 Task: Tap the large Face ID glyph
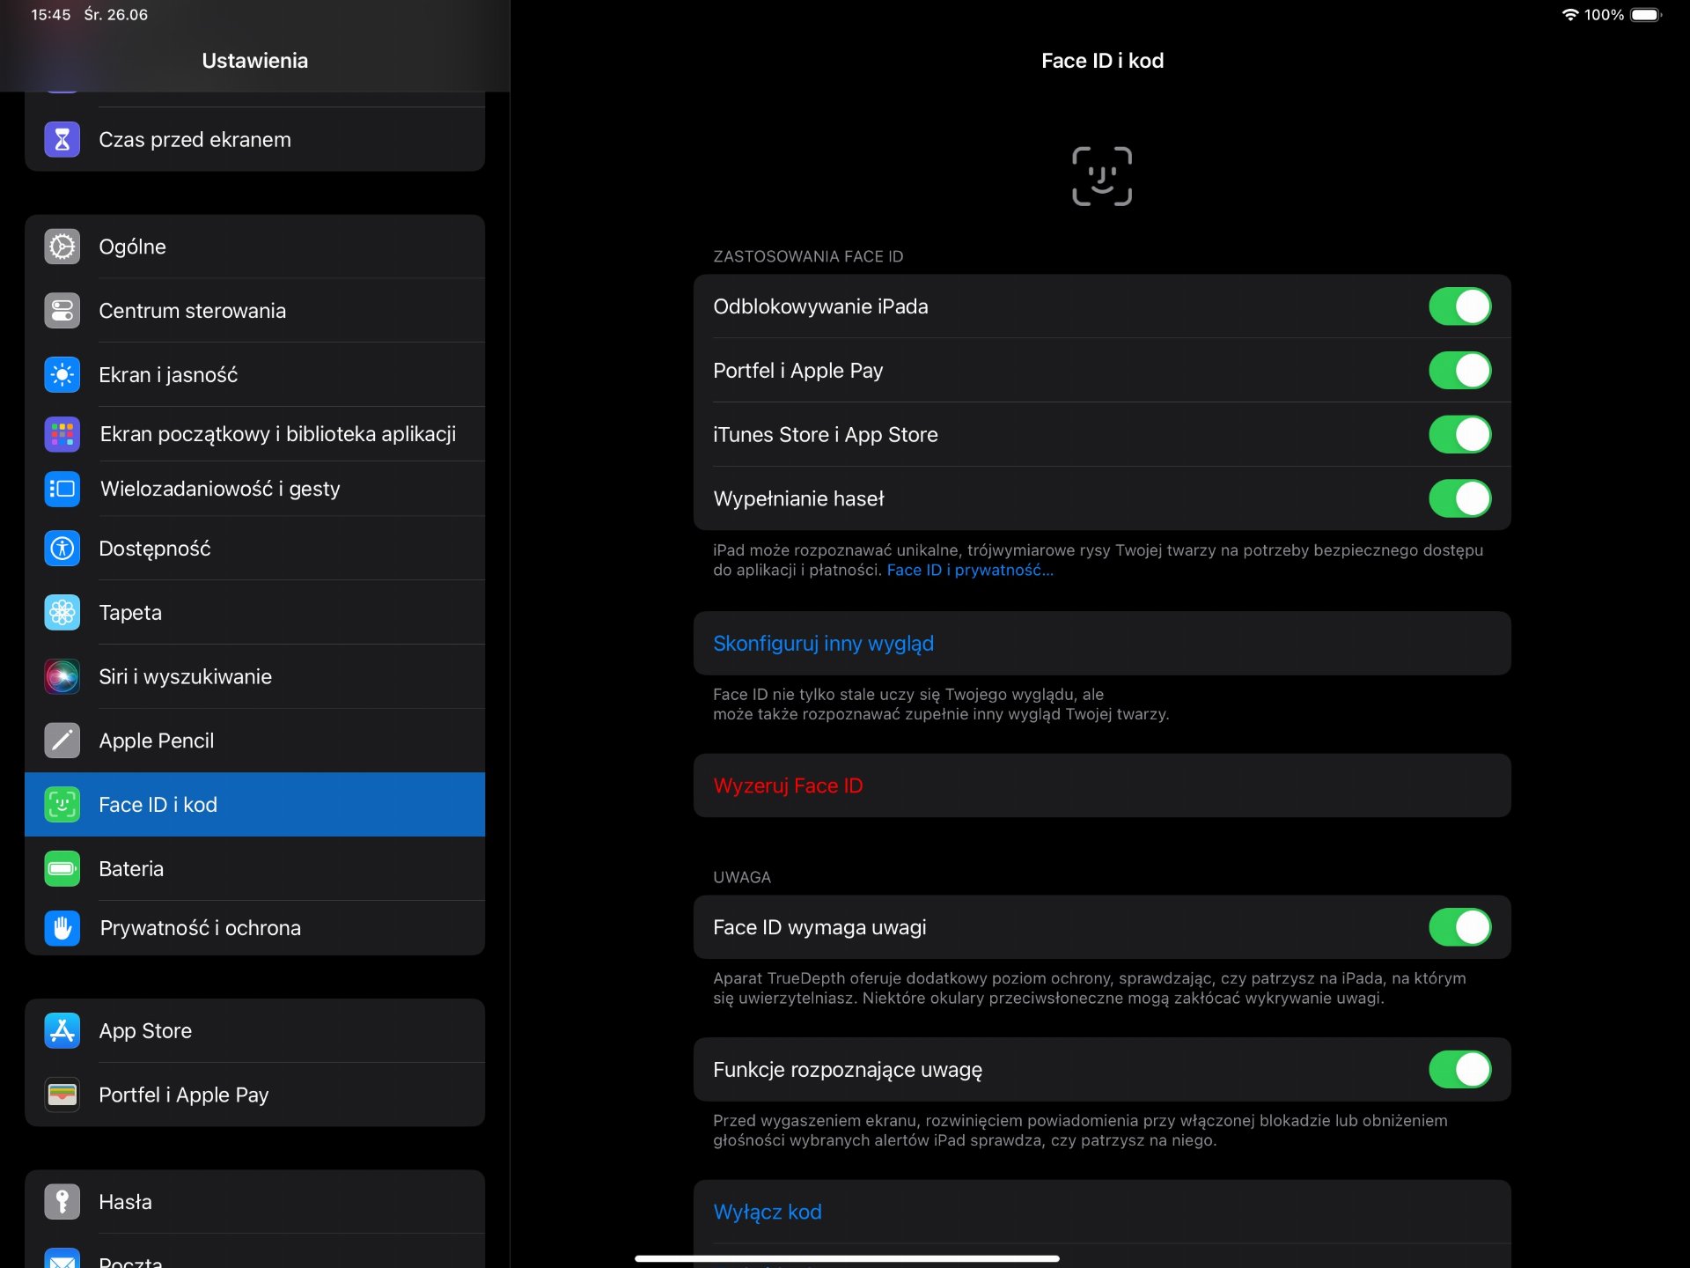[x=1102, y=176]
